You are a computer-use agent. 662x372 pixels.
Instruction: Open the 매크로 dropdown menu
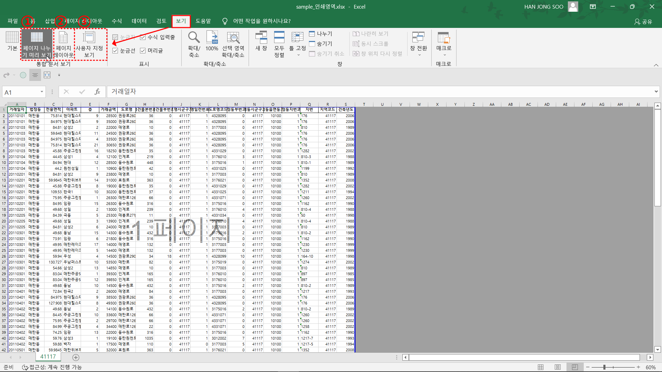pyautogui.click(x=444, y=54)
